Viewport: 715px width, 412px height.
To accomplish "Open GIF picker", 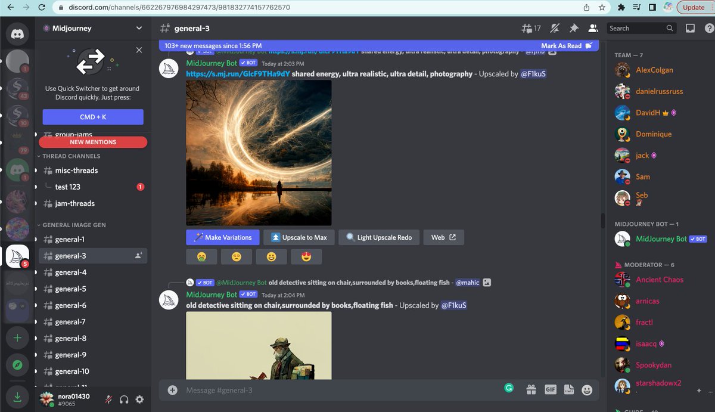I will tap(550, 390).
